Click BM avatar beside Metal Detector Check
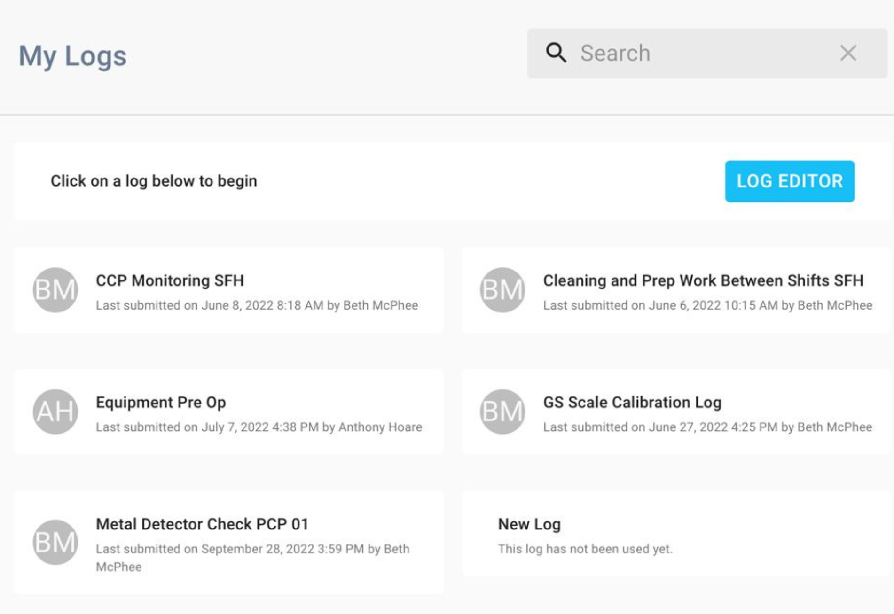Image resolution: width=894 pixels, height=614 pixels. point(55,542)
